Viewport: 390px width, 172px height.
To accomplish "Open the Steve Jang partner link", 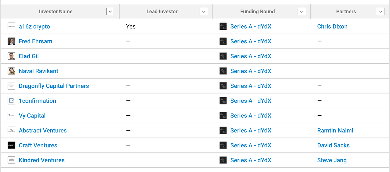I will pos(332,160).
